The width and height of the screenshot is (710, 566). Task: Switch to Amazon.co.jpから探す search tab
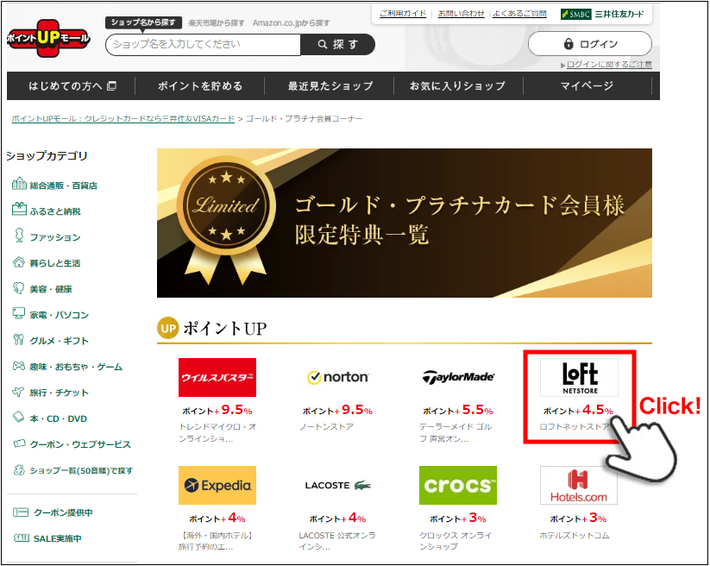(x=291, y=22)
